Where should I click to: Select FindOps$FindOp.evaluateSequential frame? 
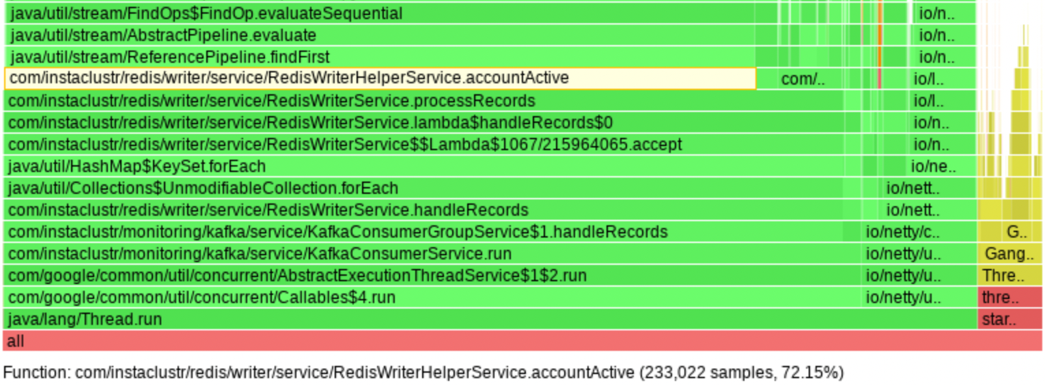(380, 14)
